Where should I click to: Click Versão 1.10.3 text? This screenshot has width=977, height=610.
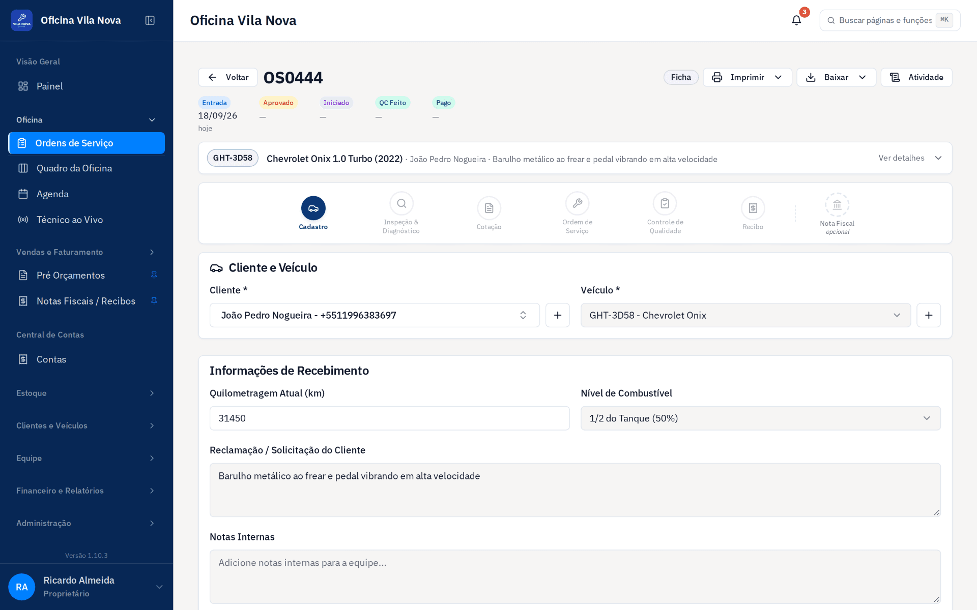87,556
